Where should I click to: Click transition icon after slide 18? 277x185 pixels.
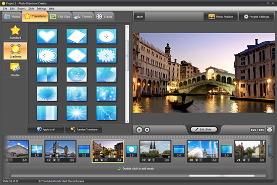pyautogui.click(x=131, y=151)
